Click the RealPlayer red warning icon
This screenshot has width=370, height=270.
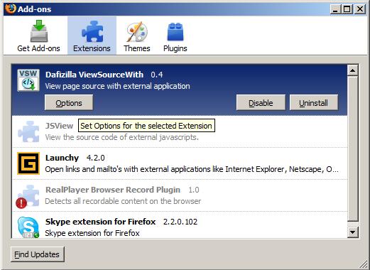pos(21,203)
